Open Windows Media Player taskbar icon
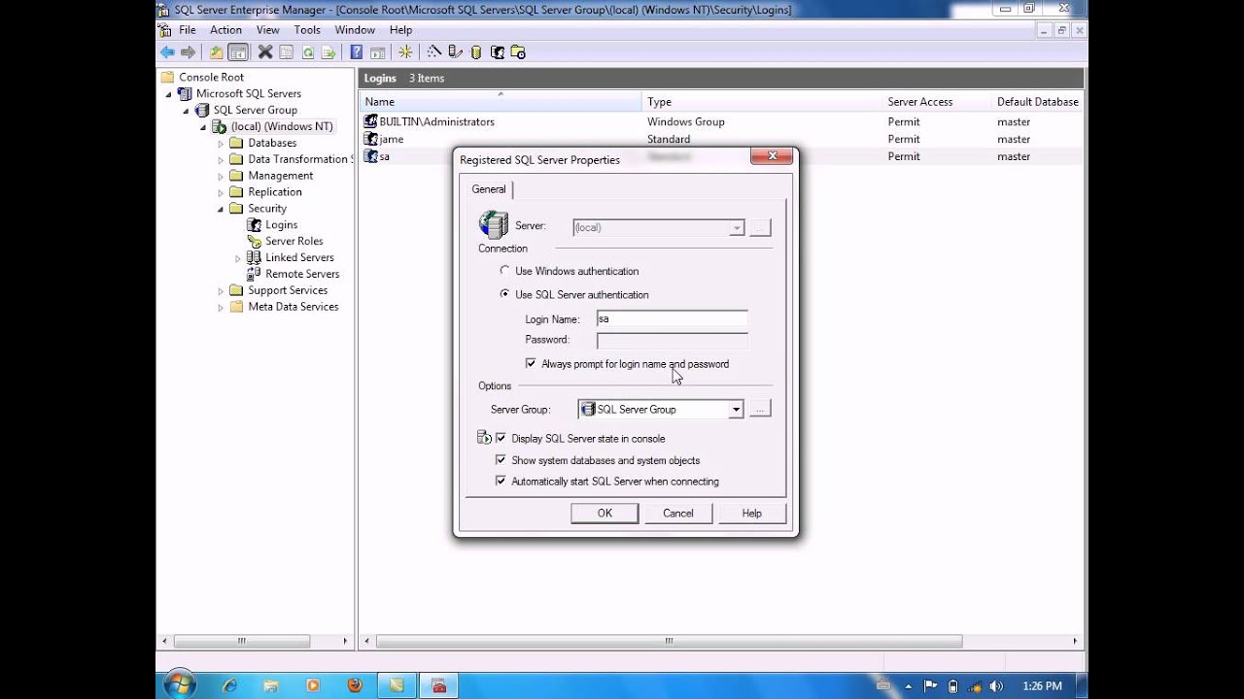The width and height of the screenshot is (1244, 699). (x=313, y=685)
